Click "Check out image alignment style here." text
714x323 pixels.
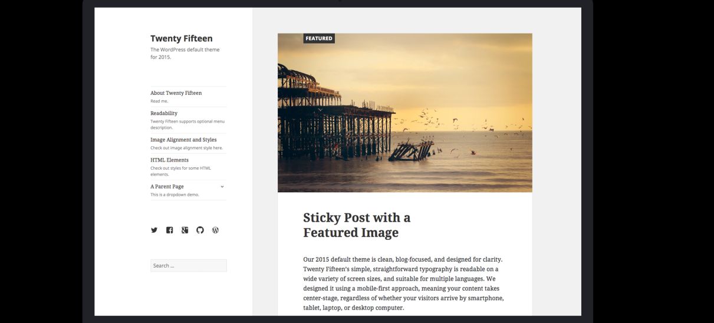point(186,148)
